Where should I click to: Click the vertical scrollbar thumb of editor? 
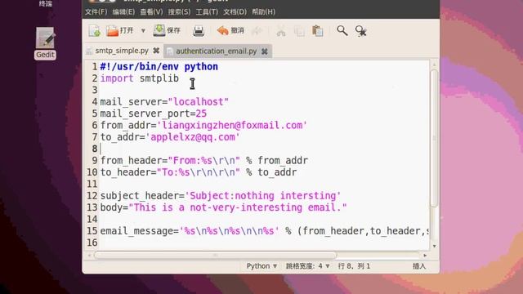coord(434,138)
